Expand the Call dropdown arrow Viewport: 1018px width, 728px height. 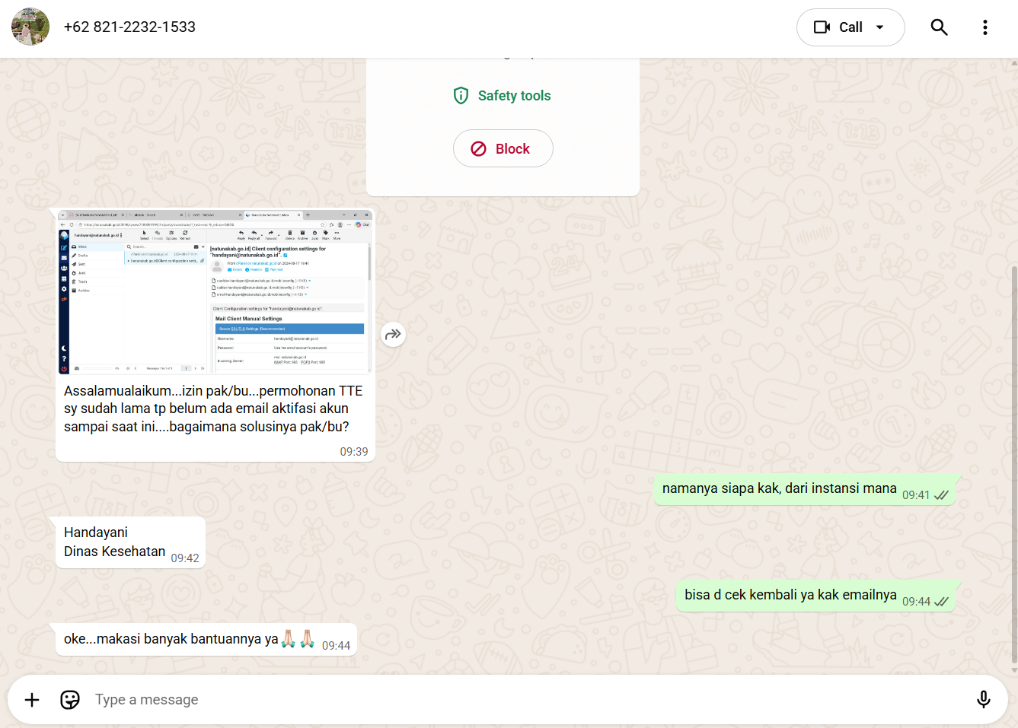[x=880, y=27]
